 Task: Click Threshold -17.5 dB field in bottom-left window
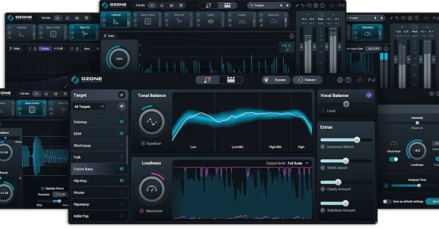tap(60, 194)
